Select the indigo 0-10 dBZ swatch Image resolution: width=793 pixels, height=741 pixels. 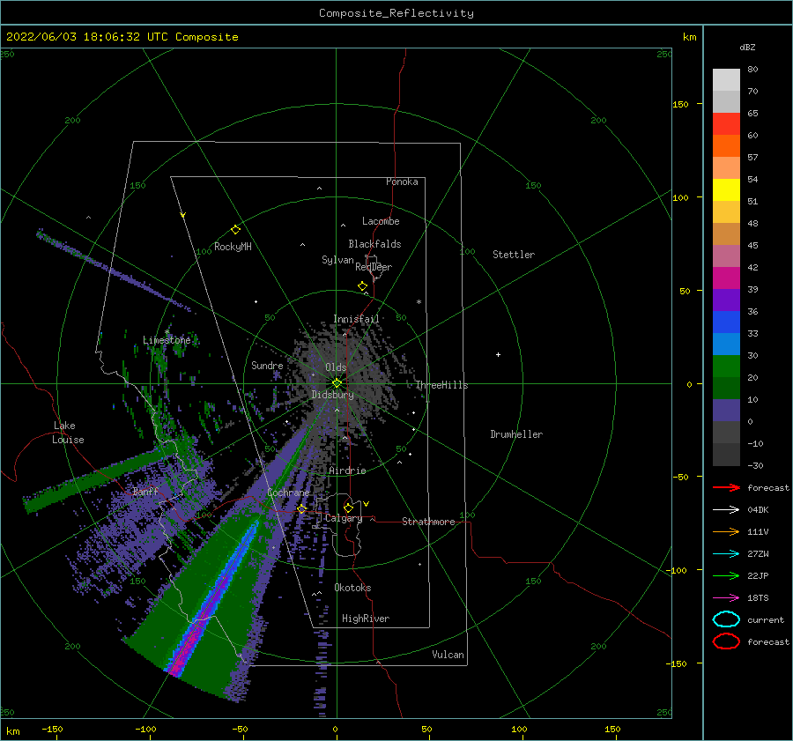point(726,410)
